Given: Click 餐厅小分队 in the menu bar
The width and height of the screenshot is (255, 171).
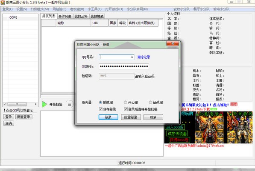Looking at the screenshot, I should 201,9.
